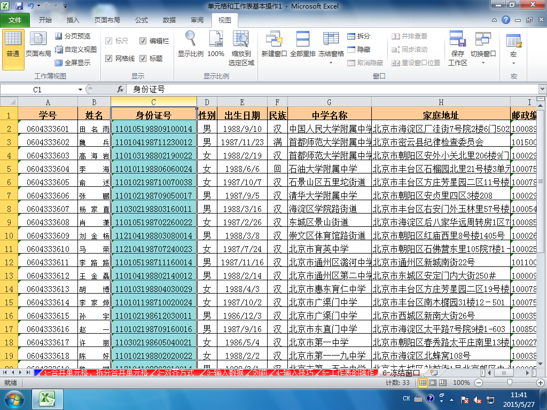Viewport: 547px width, 410px height.
Task: Click the Save icon in quick access toolbar
Action: [19, 6]
